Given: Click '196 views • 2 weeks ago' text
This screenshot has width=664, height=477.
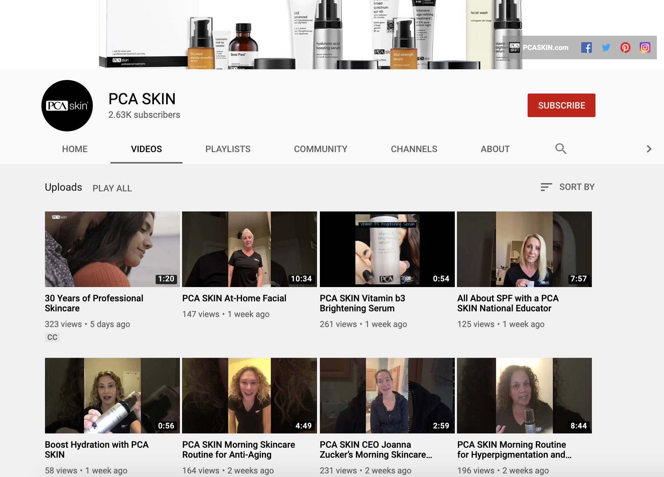Looking at the screenshot, I should [x=503, y=471].
